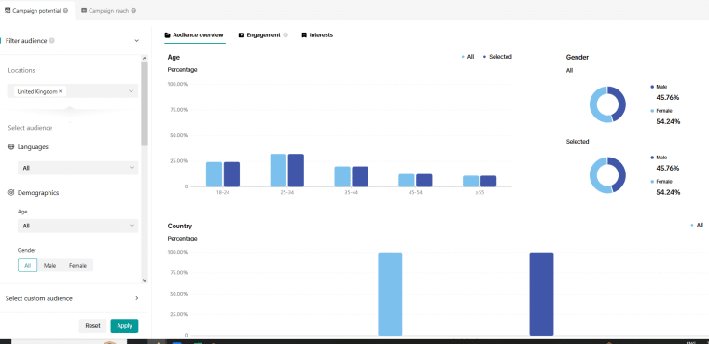This screenshot has width=709, height=344.
Task: Open the Engagement tab
Action: 259,35
